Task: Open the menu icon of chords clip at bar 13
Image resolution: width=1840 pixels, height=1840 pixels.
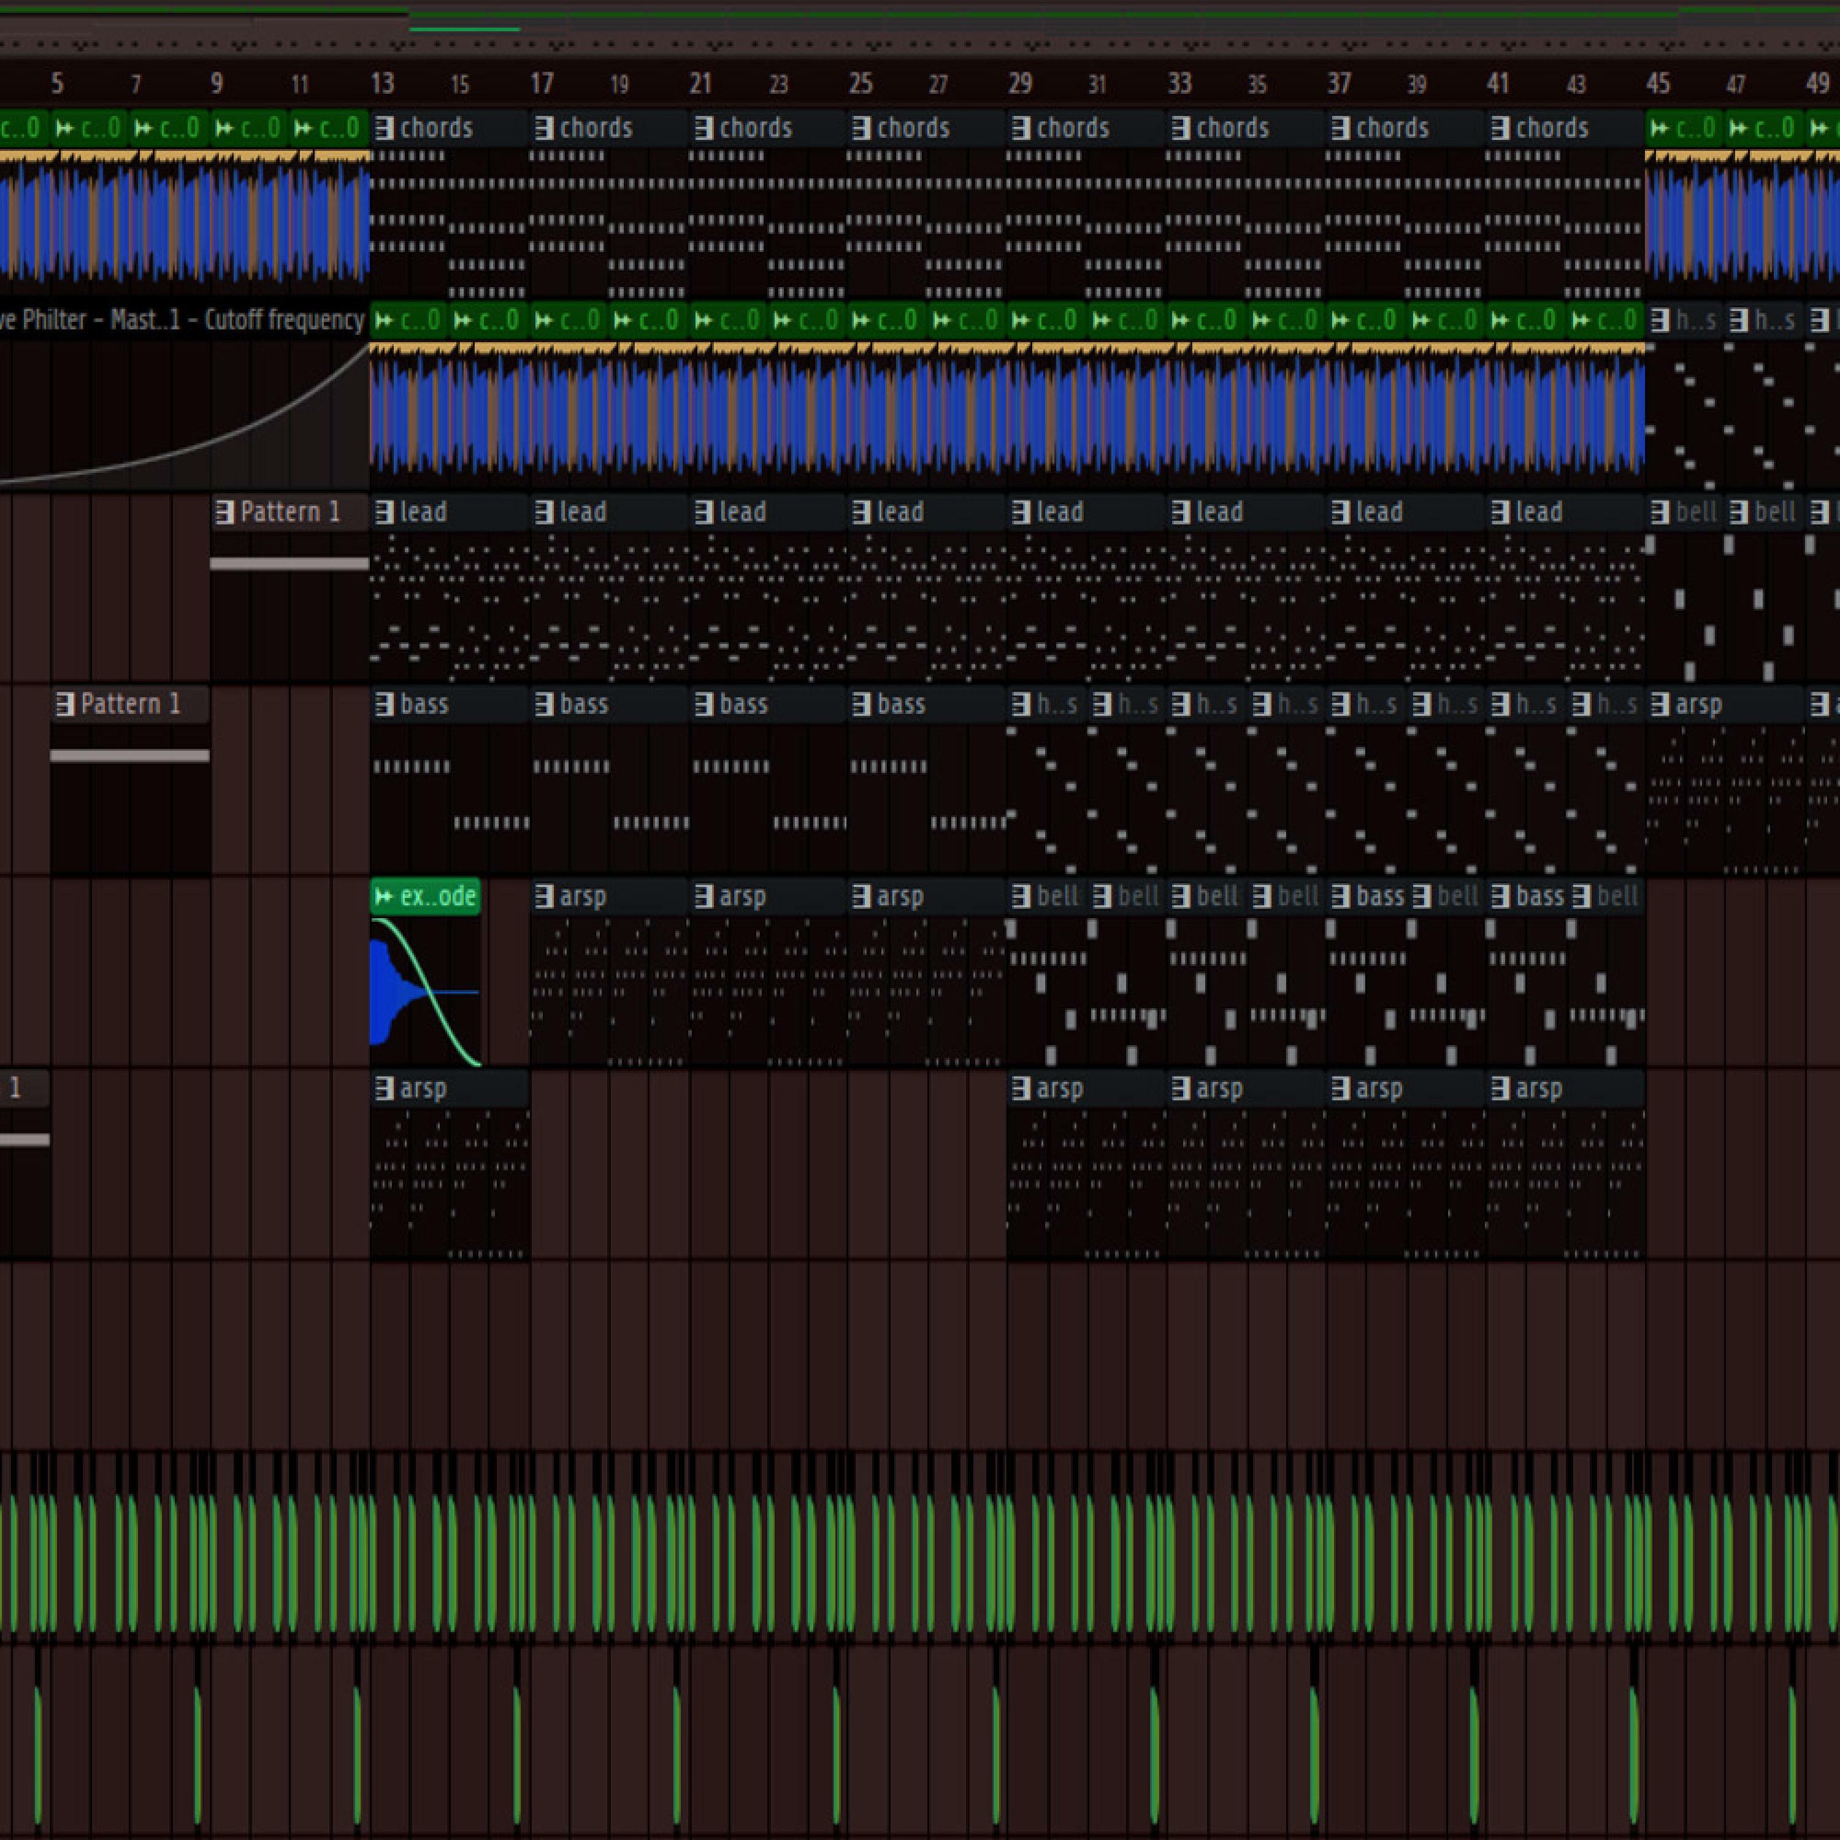Action: tap(385, 128)
